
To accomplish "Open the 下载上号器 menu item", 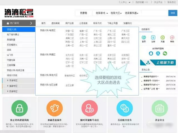I will click(112, 23).
